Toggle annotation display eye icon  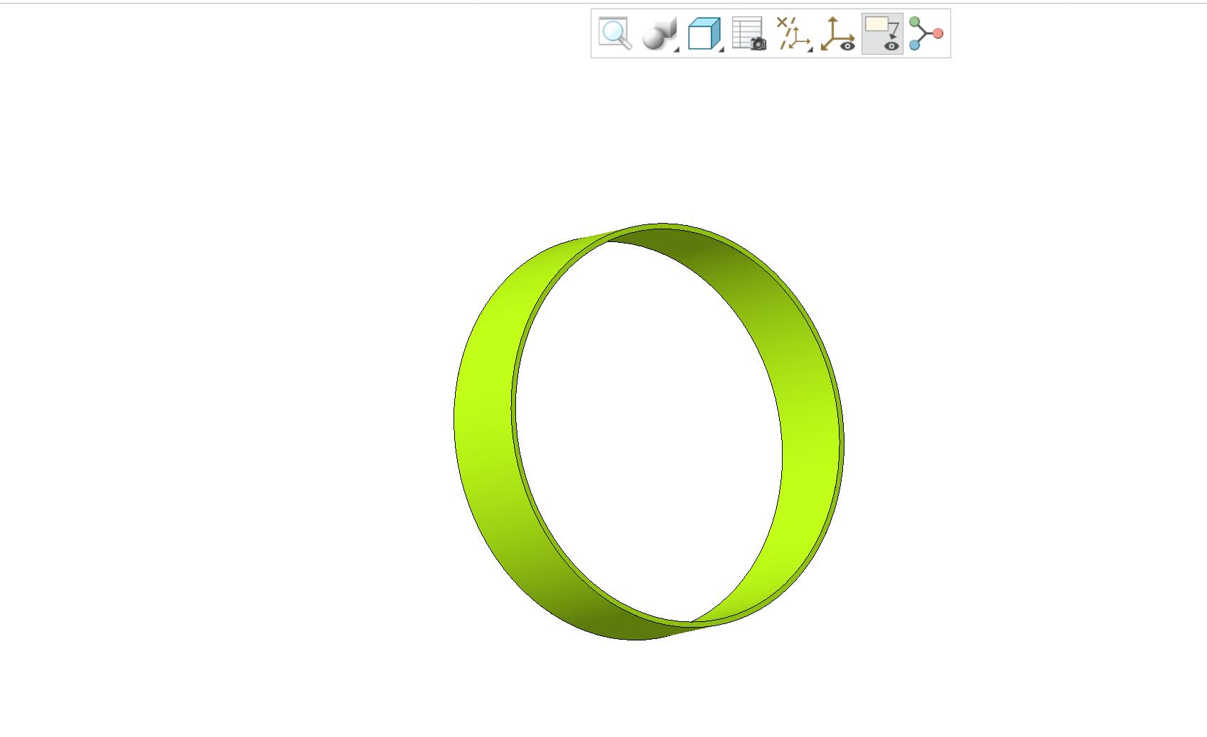tap(882, 33)
